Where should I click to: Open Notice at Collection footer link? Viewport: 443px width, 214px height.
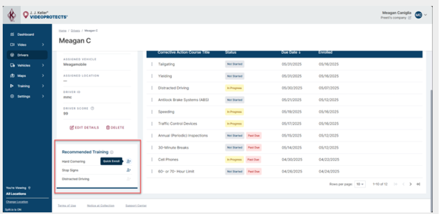point(101,205)
